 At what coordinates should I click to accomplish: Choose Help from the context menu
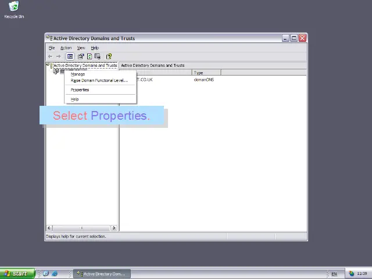[x=101, y=99]
